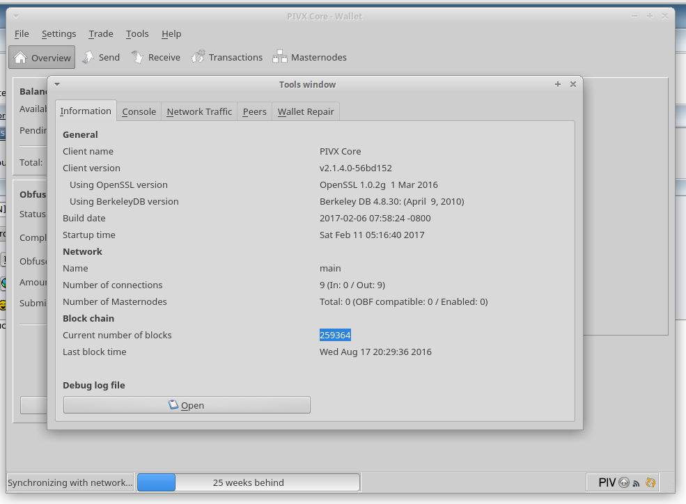
Task: Click the Debug log file heading
Action: pyautogui.click(x=93, y=385)
